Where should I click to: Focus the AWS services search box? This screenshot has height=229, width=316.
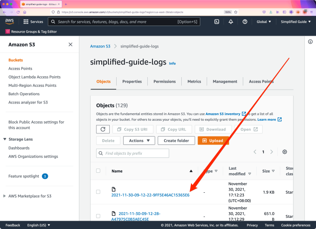[x=124, y=22]
